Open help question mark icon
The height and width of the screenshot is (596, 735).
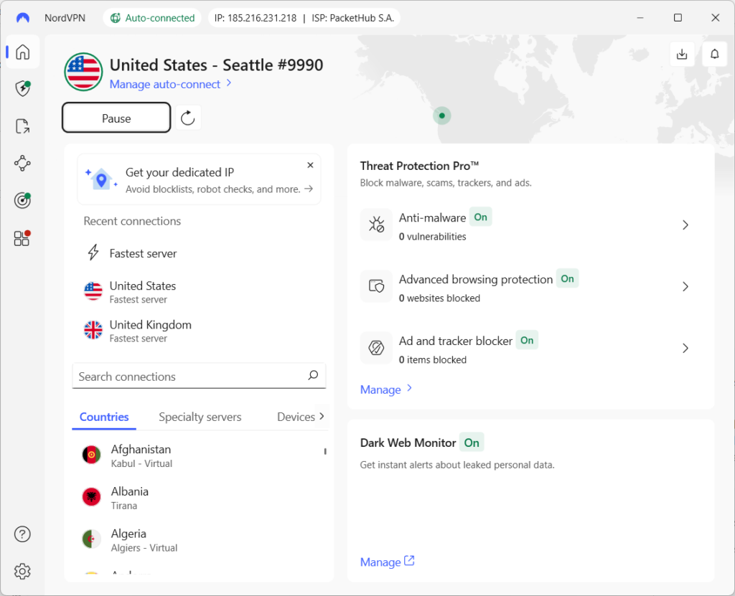[22, 534]
